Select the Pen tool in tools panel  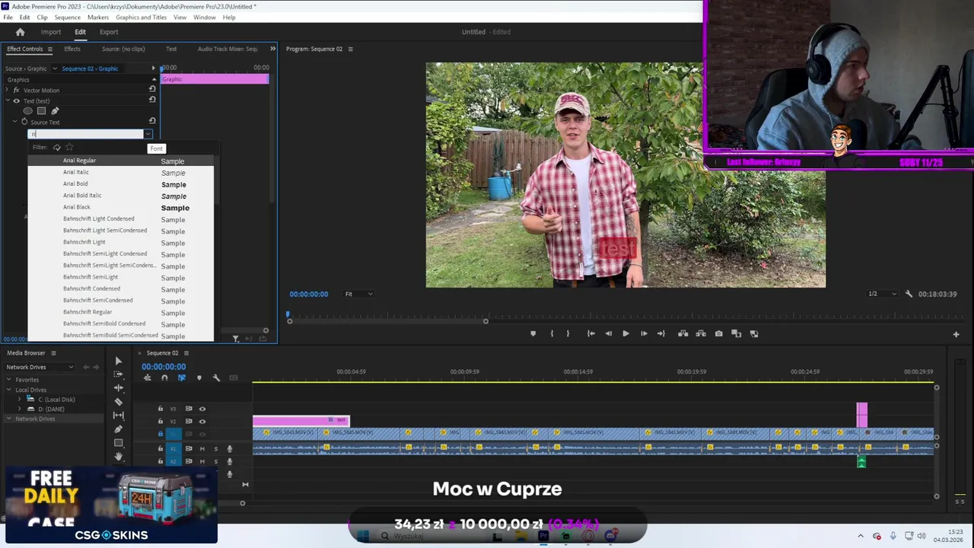coord(118,429)
